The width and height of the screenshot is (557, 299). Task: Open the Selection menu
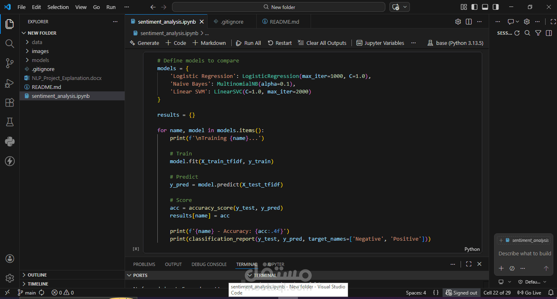pyautogui.click(x=58, y=7)
